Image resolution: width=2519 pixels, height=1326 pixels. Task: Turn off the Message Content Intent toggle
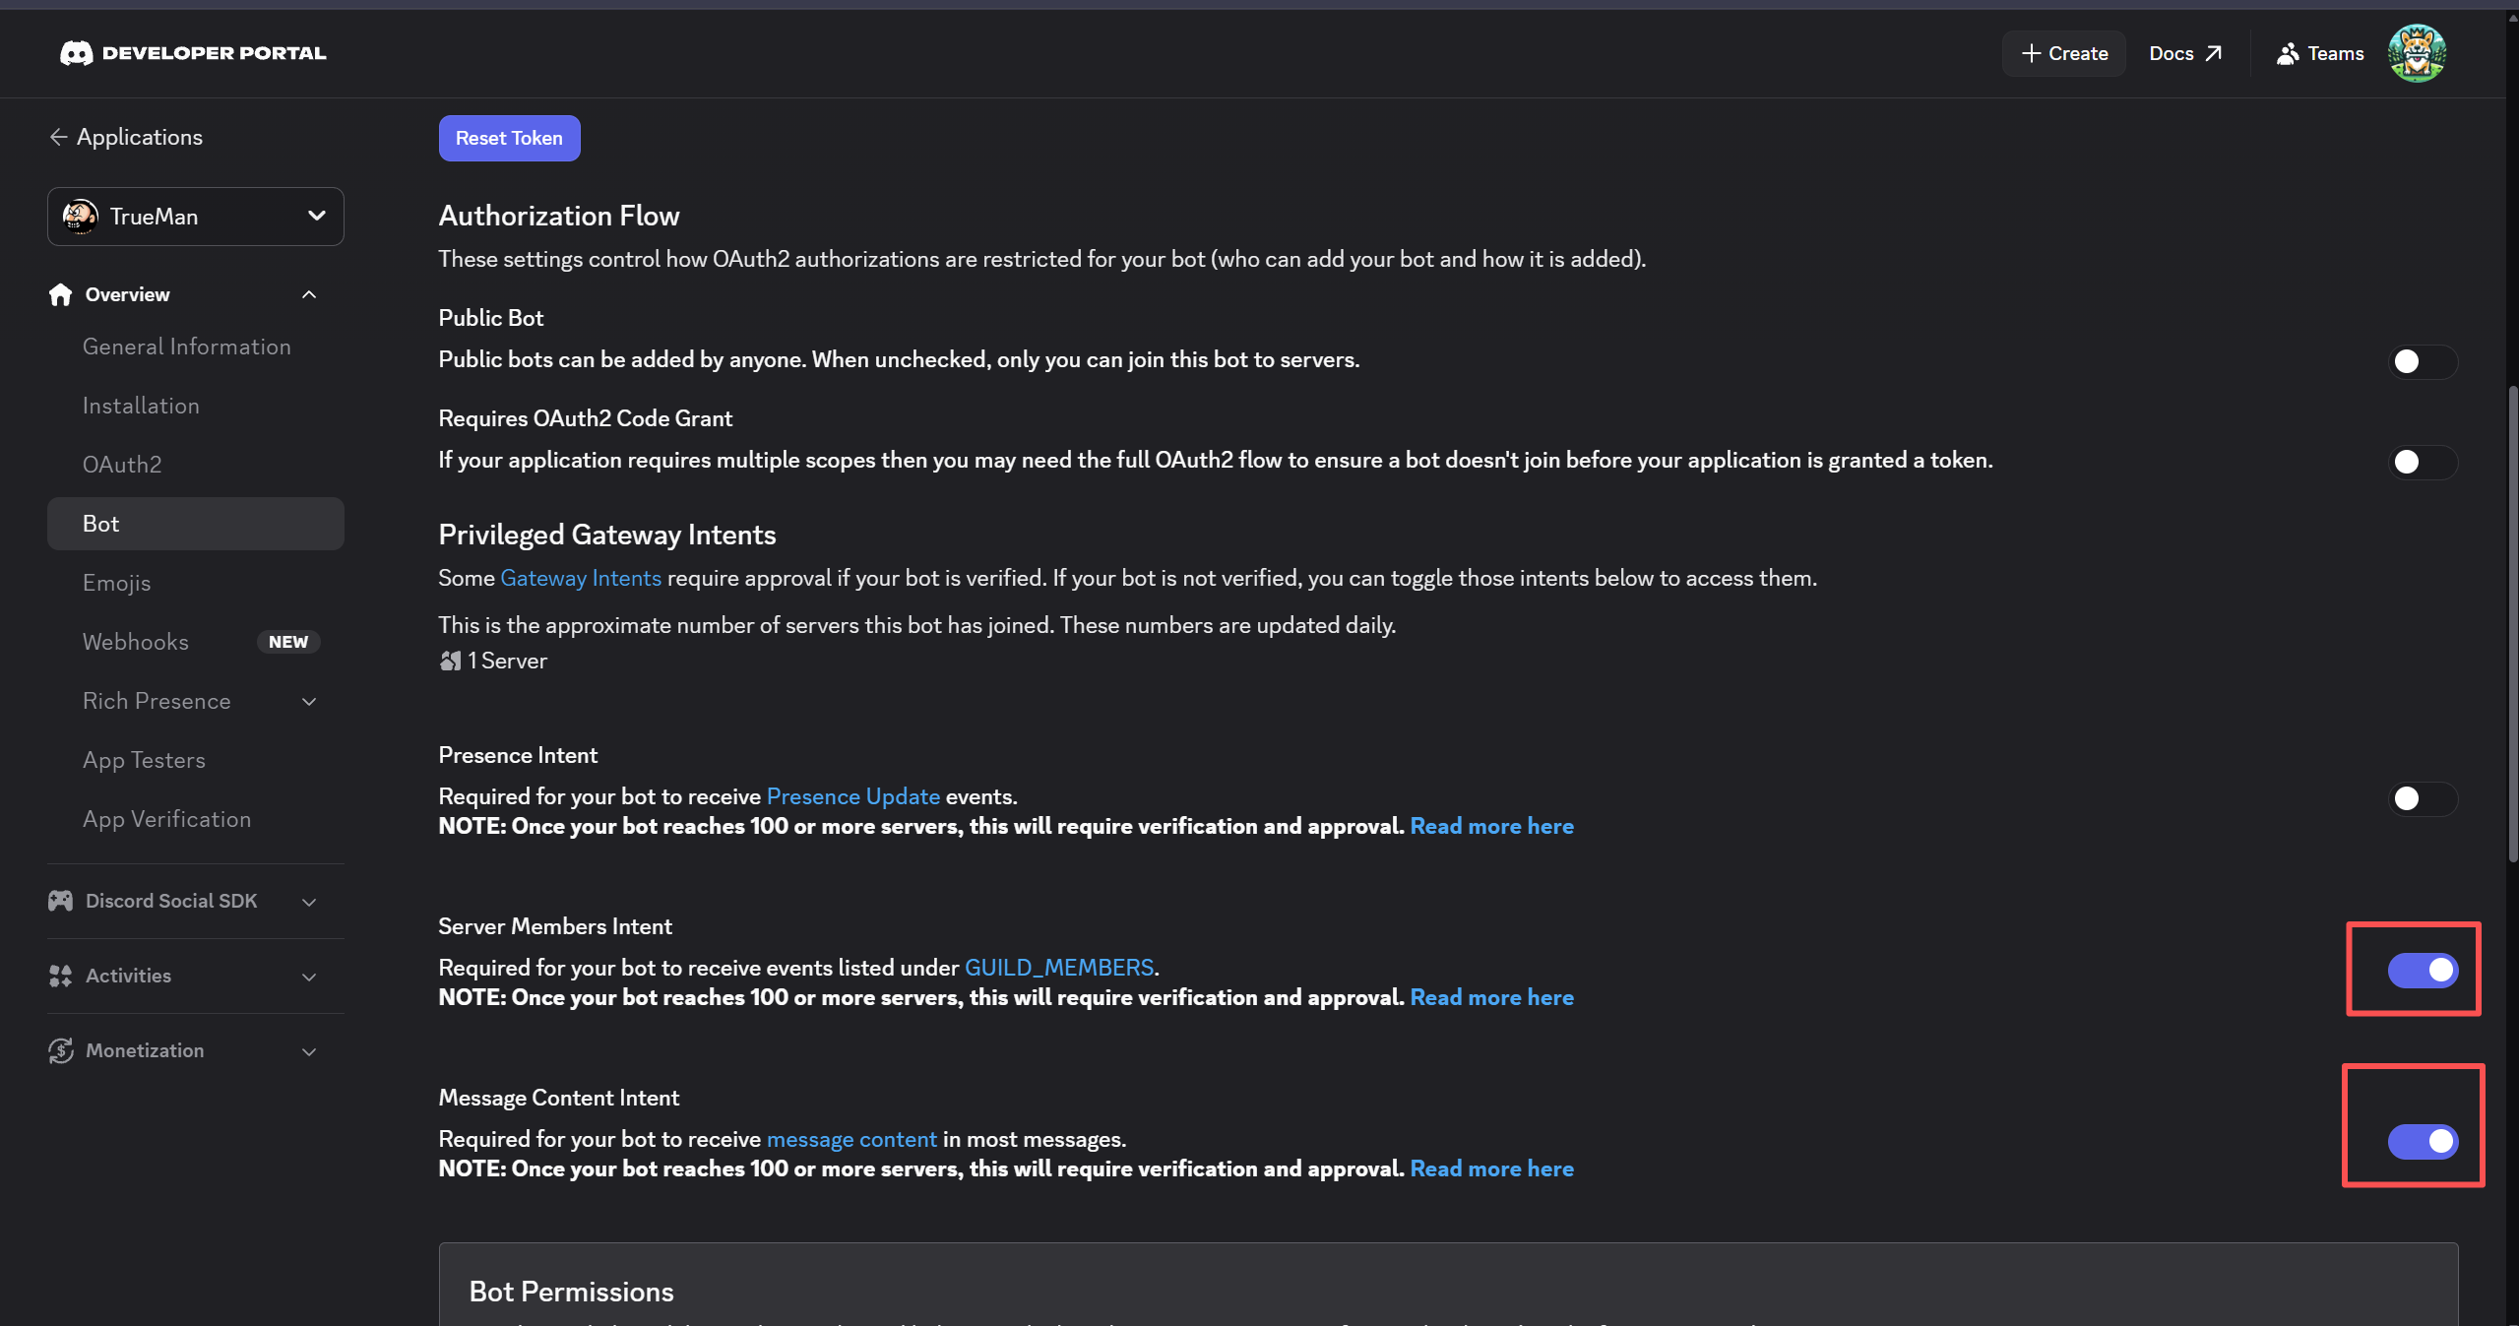[x=2422, y=1141]
